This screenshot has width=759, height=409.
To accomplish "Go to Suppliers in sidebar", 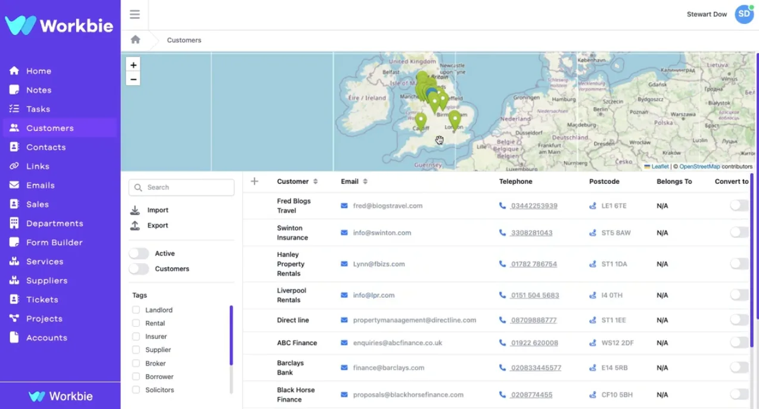I will point(47,280).
